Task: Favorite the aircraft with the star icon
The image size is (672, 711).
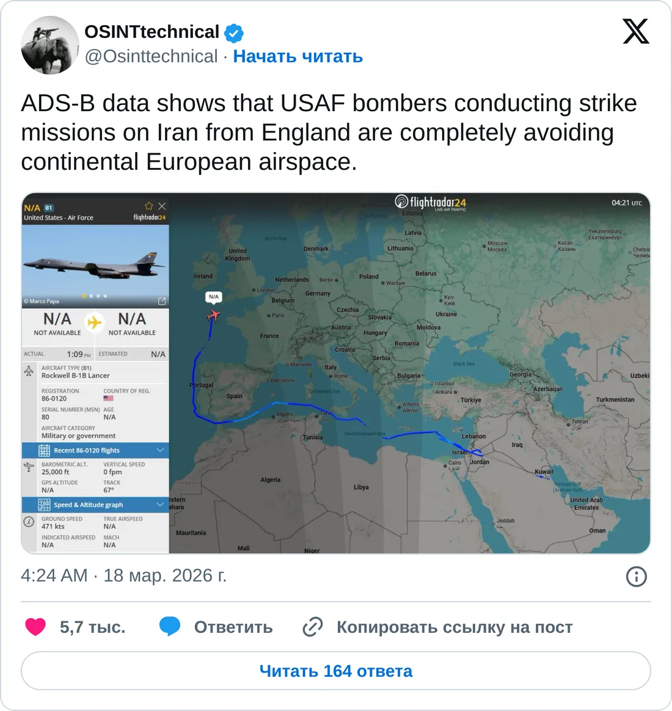Action: (x=148, y=206)
